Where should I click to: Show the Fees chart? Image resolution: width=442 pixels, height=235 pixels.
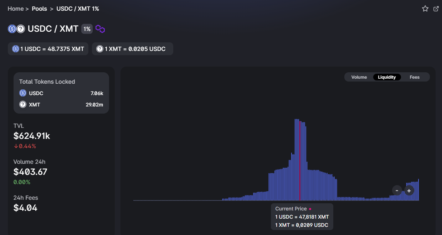(x=415, y=77)
